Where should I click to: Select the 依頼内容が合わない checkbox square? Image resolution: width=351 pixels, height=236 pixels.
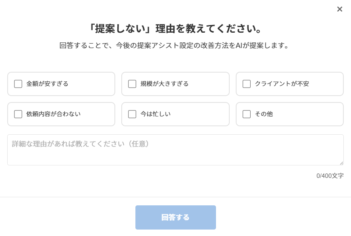pos(18,114)
